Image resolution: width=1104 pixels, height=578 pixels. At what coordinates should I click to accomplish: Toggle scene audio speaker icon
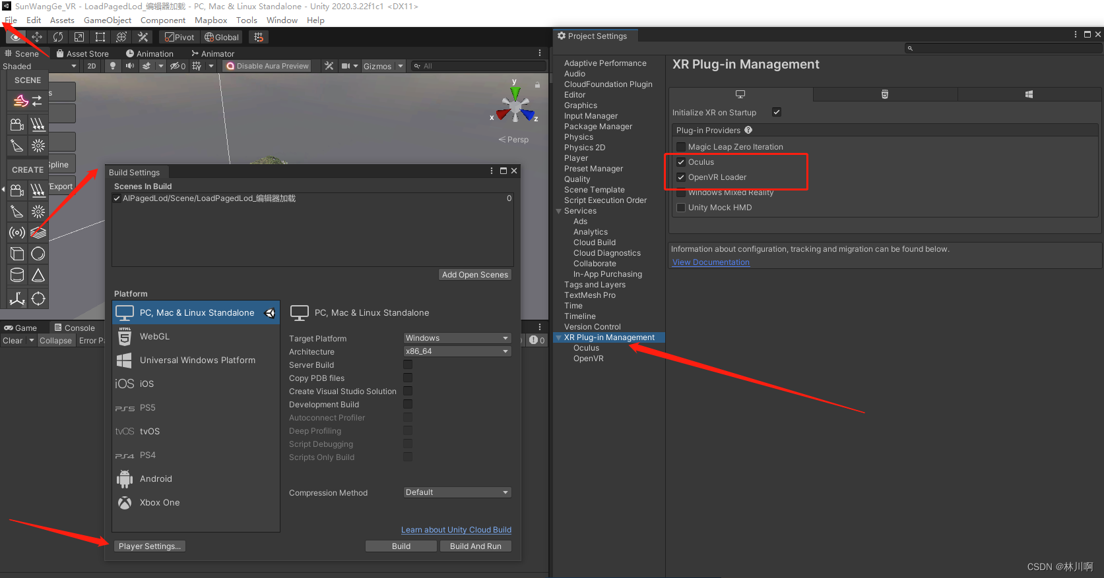[x=130, y=66]
